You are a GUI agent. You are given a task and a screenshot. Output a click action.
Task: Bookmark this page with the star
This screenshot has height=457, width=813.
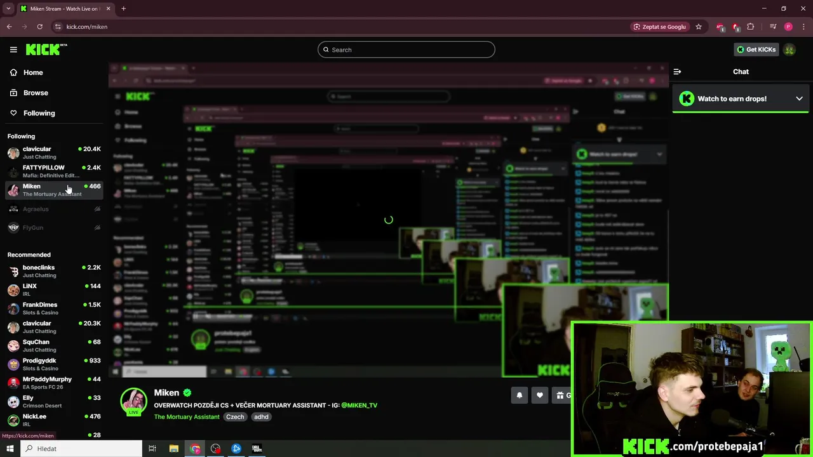point(699,27)
